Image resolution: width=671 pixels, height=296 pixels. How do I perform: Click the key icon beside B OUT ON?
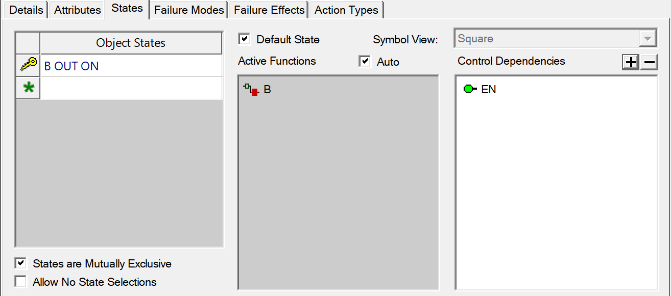click(x=28, y=65)
